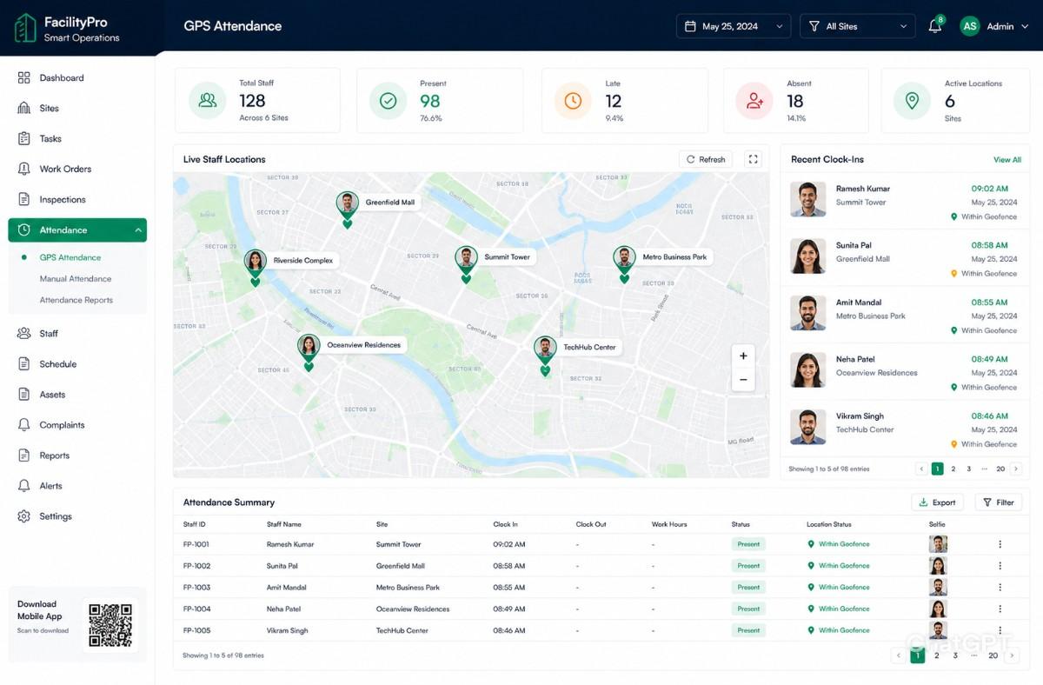Go to page 3 of Attendance Summary
This screenshot has height=685, width=1043.
[x=955, y=655]
